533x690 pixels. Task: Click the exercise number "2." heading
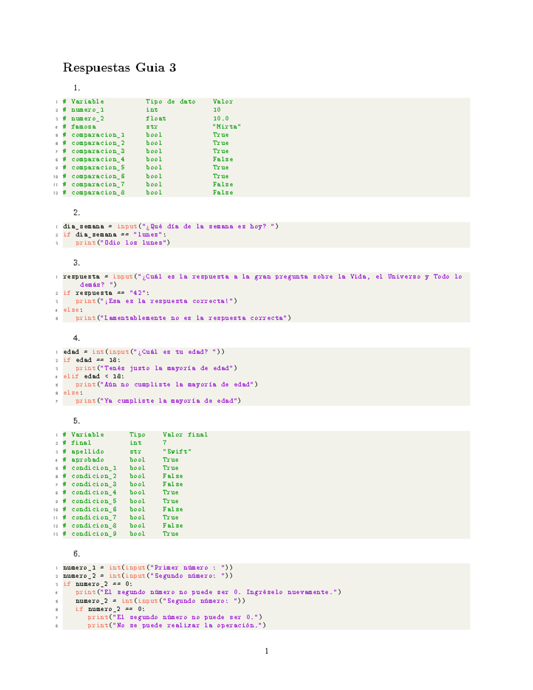76,212
